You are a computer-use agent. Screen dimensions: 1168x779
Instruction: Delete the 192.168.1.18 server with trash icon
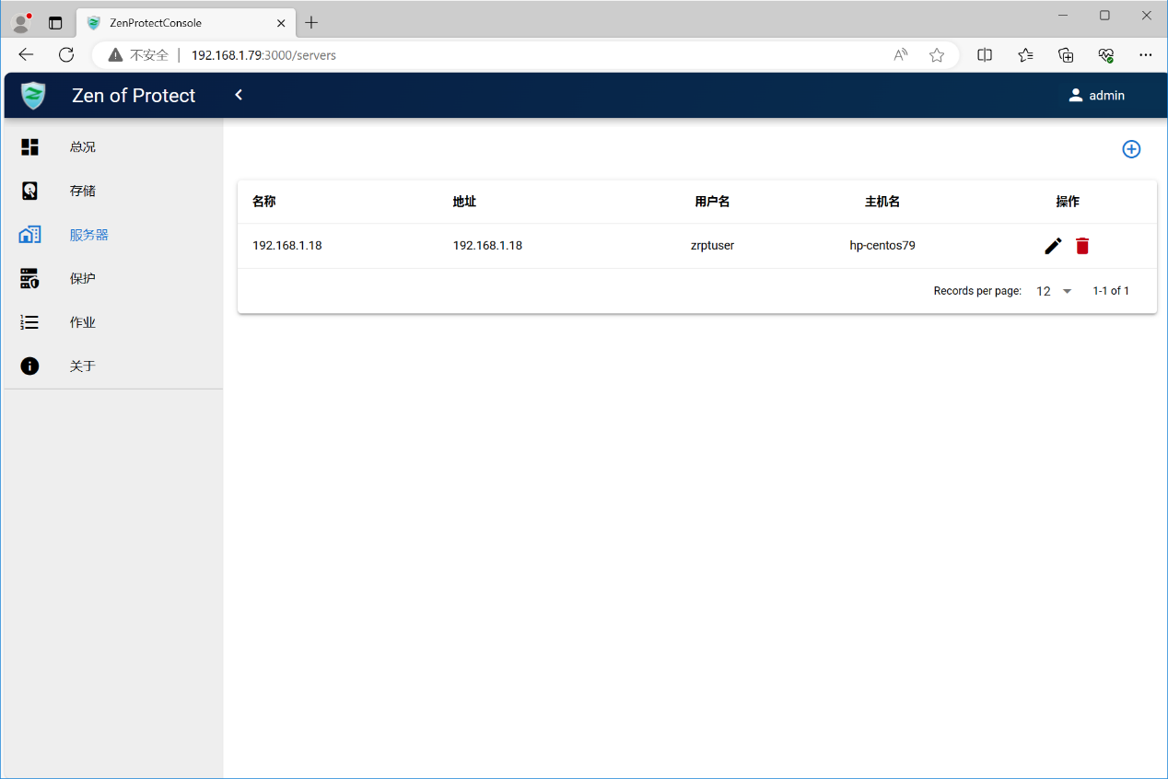[x=1082, y=246]
